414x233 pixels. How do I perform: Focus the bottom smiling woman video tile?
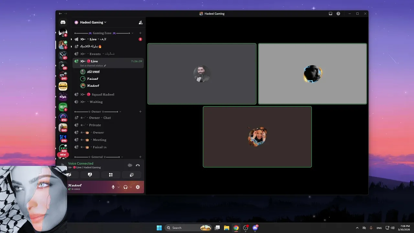(x=257, y=137)
